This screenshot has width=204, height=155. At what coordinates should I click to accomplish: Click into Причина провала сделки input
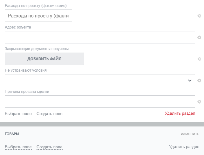pyautogui.click(x=99, y=102)
